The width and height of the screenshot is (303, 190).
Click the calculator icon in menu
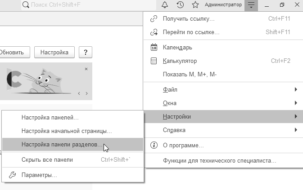pos(154,61)
